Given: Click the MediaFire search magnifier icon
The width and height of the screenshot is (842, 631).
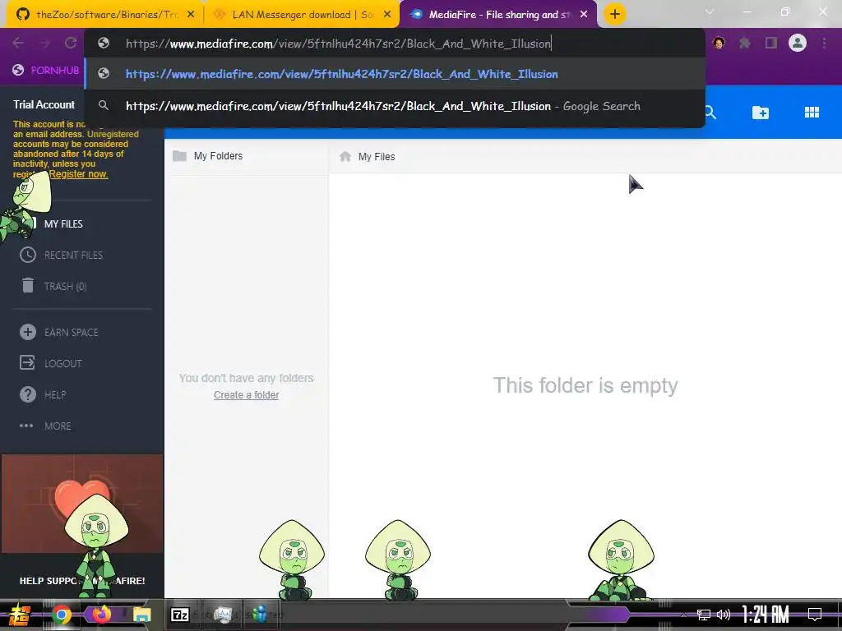Looking at the screenshot, I should point(710,112).
